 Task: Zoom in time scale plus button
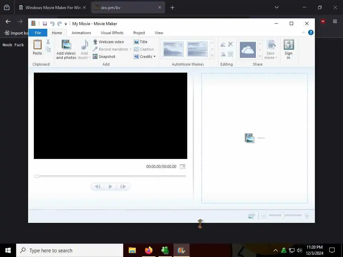point(307,216)
